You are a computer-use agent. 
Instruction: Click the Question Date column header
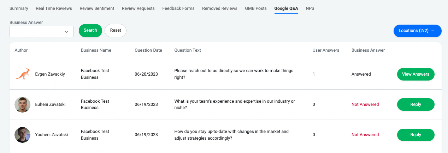148,50
